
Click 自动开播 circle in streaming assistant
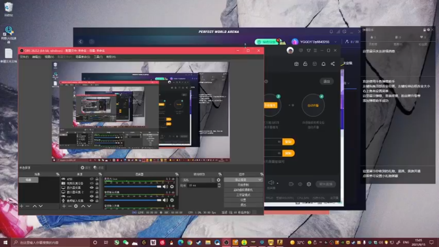pos(313,105)
